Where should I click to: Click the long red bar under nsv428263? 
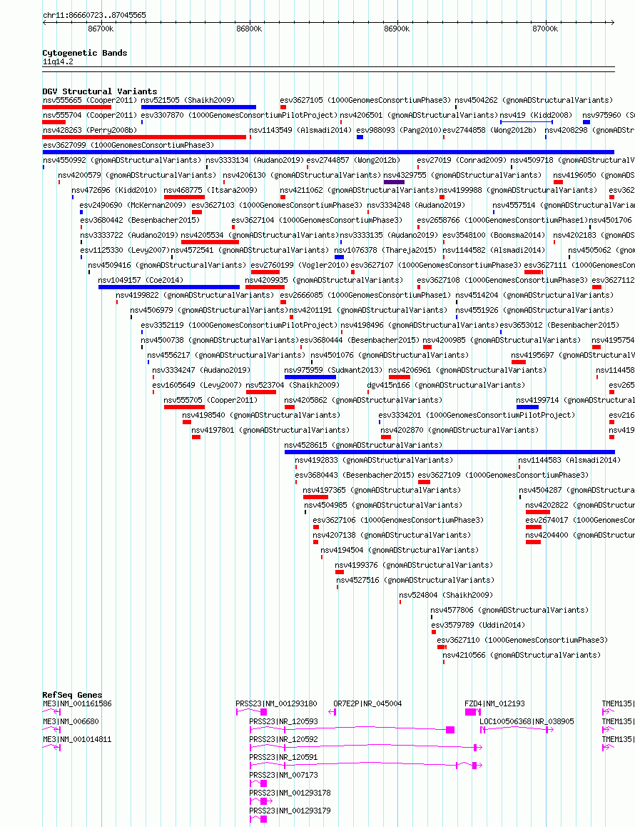tap(144, 137)
